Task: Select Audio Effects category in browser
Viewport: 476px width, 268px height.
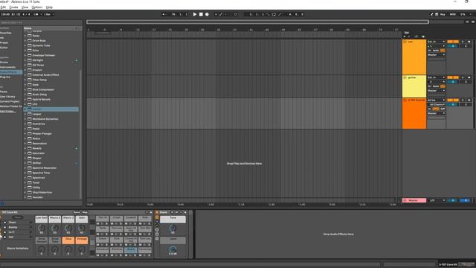Action: coord(11,72)
